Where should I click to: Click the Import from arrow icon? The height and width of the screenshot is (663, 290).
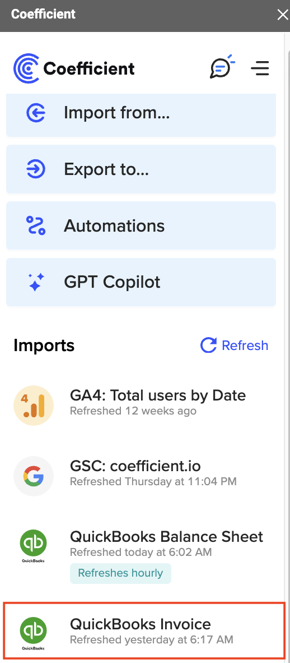(36, 113)
